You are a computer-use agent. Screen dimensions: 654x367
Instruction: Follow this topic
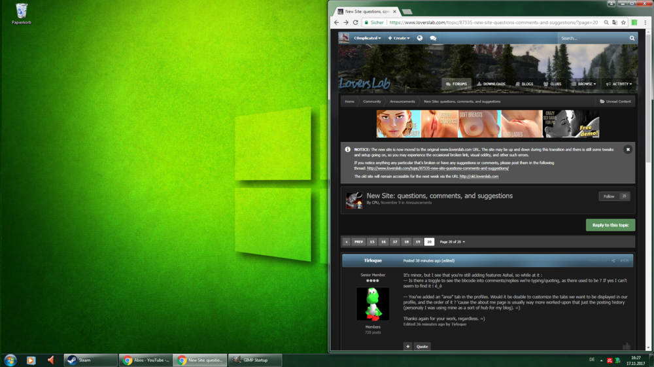[614, 196]
